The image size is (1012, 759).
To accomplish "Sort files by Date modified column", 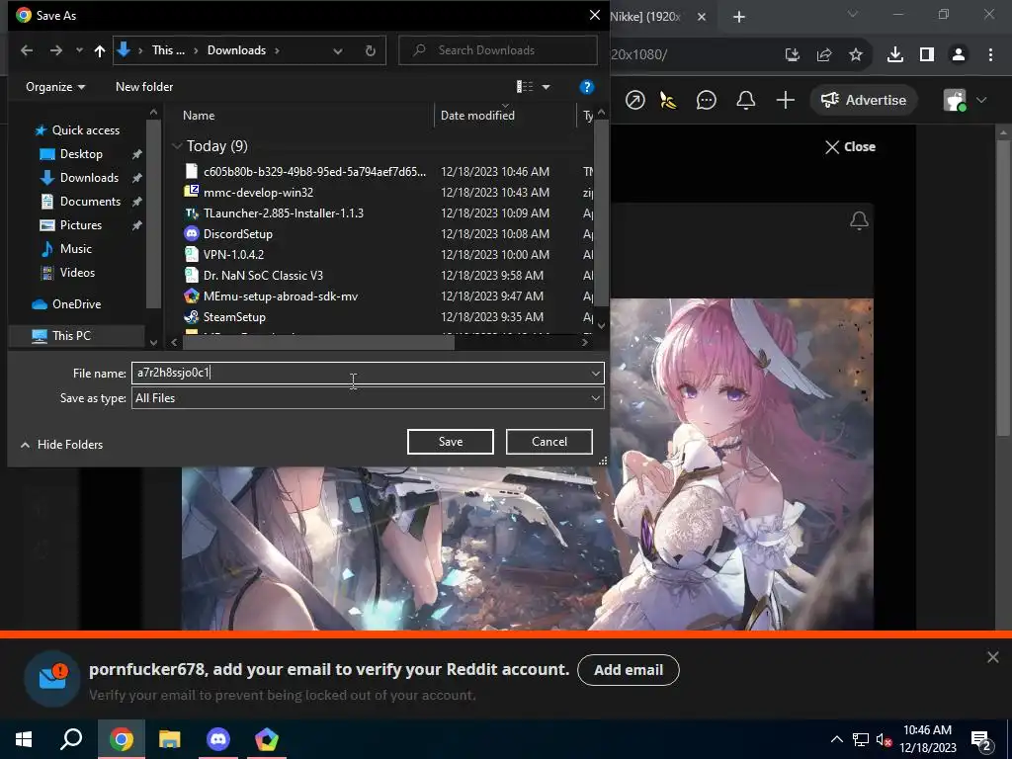I will click(477, 116).
